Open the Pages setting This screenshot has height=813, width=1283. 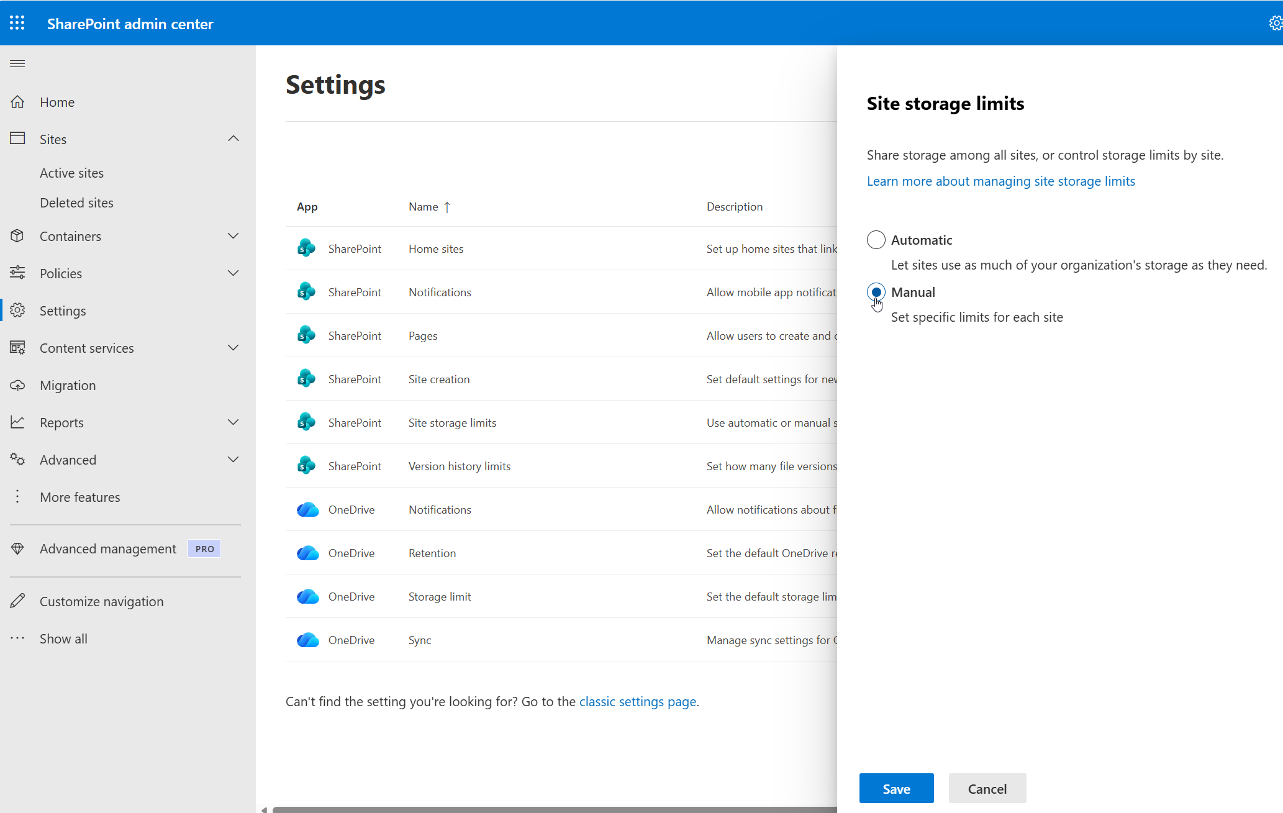(423, 335)
